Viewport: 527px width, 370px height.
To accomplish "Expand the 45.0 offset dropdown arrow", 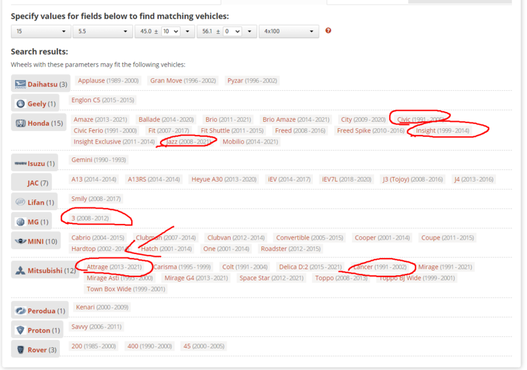I will click(x=188, y=31).
